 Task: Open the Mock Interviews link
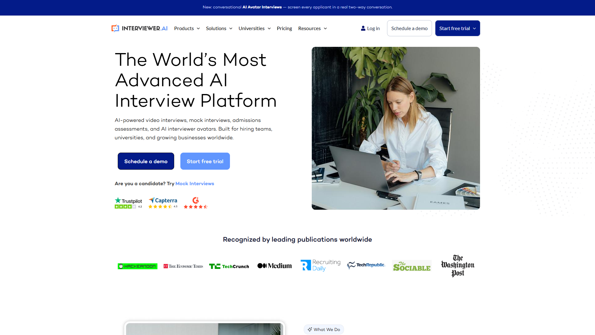click(195, 184)
